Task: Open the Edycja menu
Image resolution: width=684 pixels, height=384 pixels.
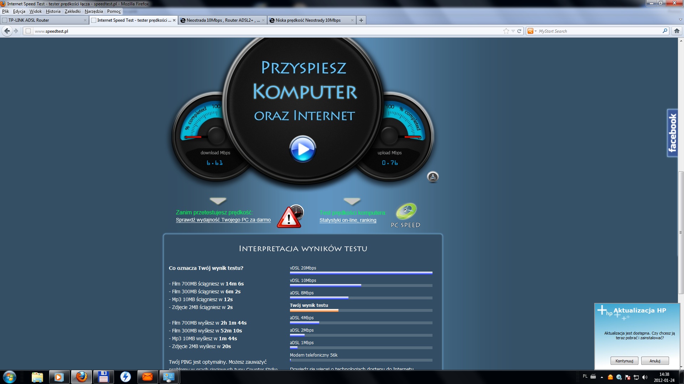Action: 19,11
